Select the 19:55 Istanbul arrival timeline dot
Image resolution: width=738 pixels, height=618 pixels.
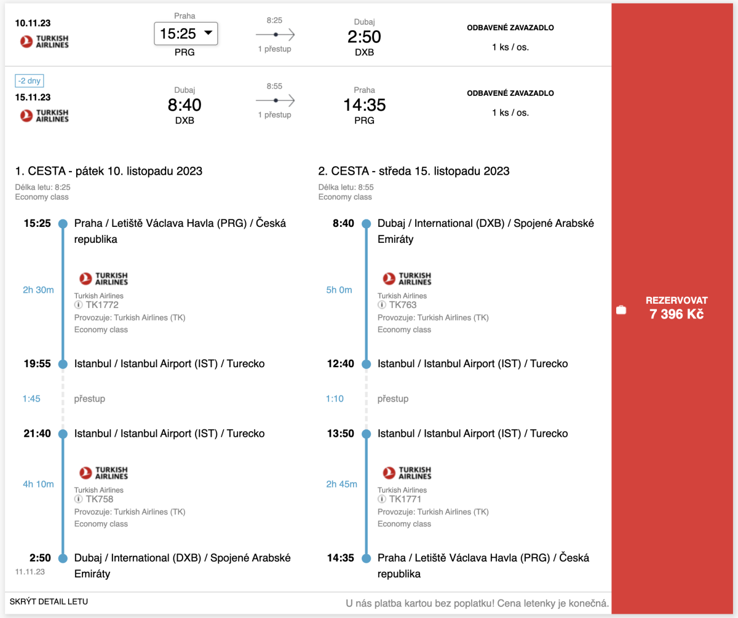(x=62, y=364)
